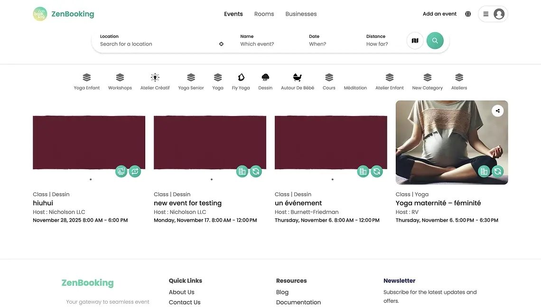
Task: Select the Dessin category icon
Action: [x=265, y=77]
